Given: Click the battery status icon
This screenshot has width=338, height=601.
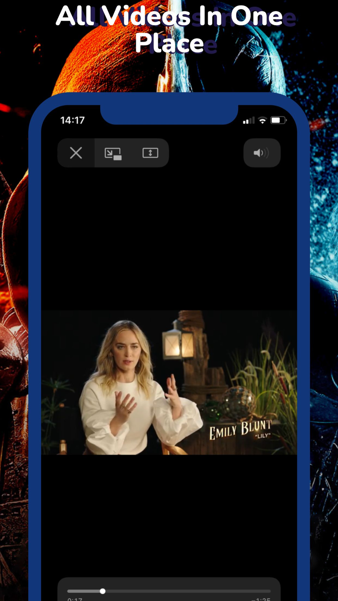Looking at the screenshot, I should (x=278, y=120).
